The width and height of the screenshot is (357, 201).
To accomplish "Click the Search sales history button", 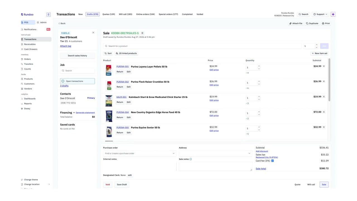I will [78, 56].
